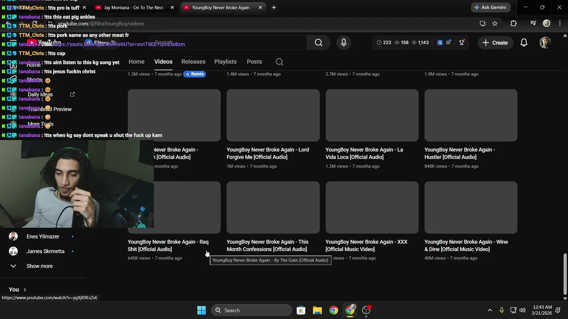568x319 pixels.
Task: Open the Chrome extensions puzzle icon
Action: click(513, 23)
